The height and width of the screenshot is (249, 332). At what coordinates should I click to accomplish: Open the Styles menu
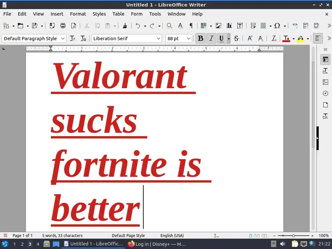pos(99,14)
